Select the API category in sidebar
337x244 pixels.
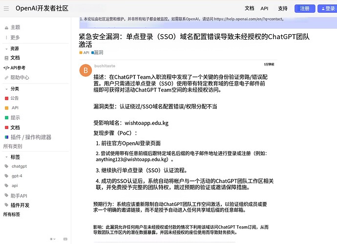coord(15,108)
